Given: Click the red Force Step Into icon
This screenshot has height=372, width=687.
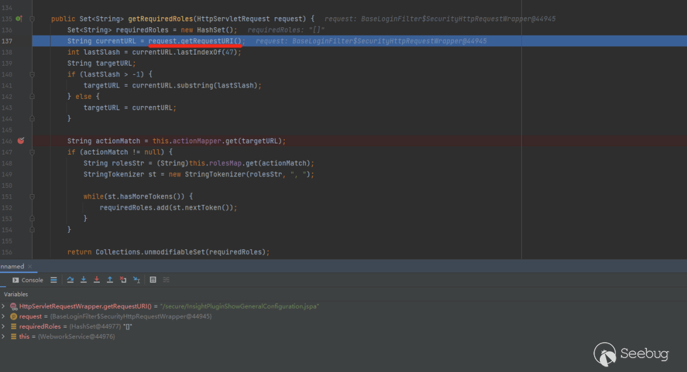Looking at the screenshot, I should point(97,280).
